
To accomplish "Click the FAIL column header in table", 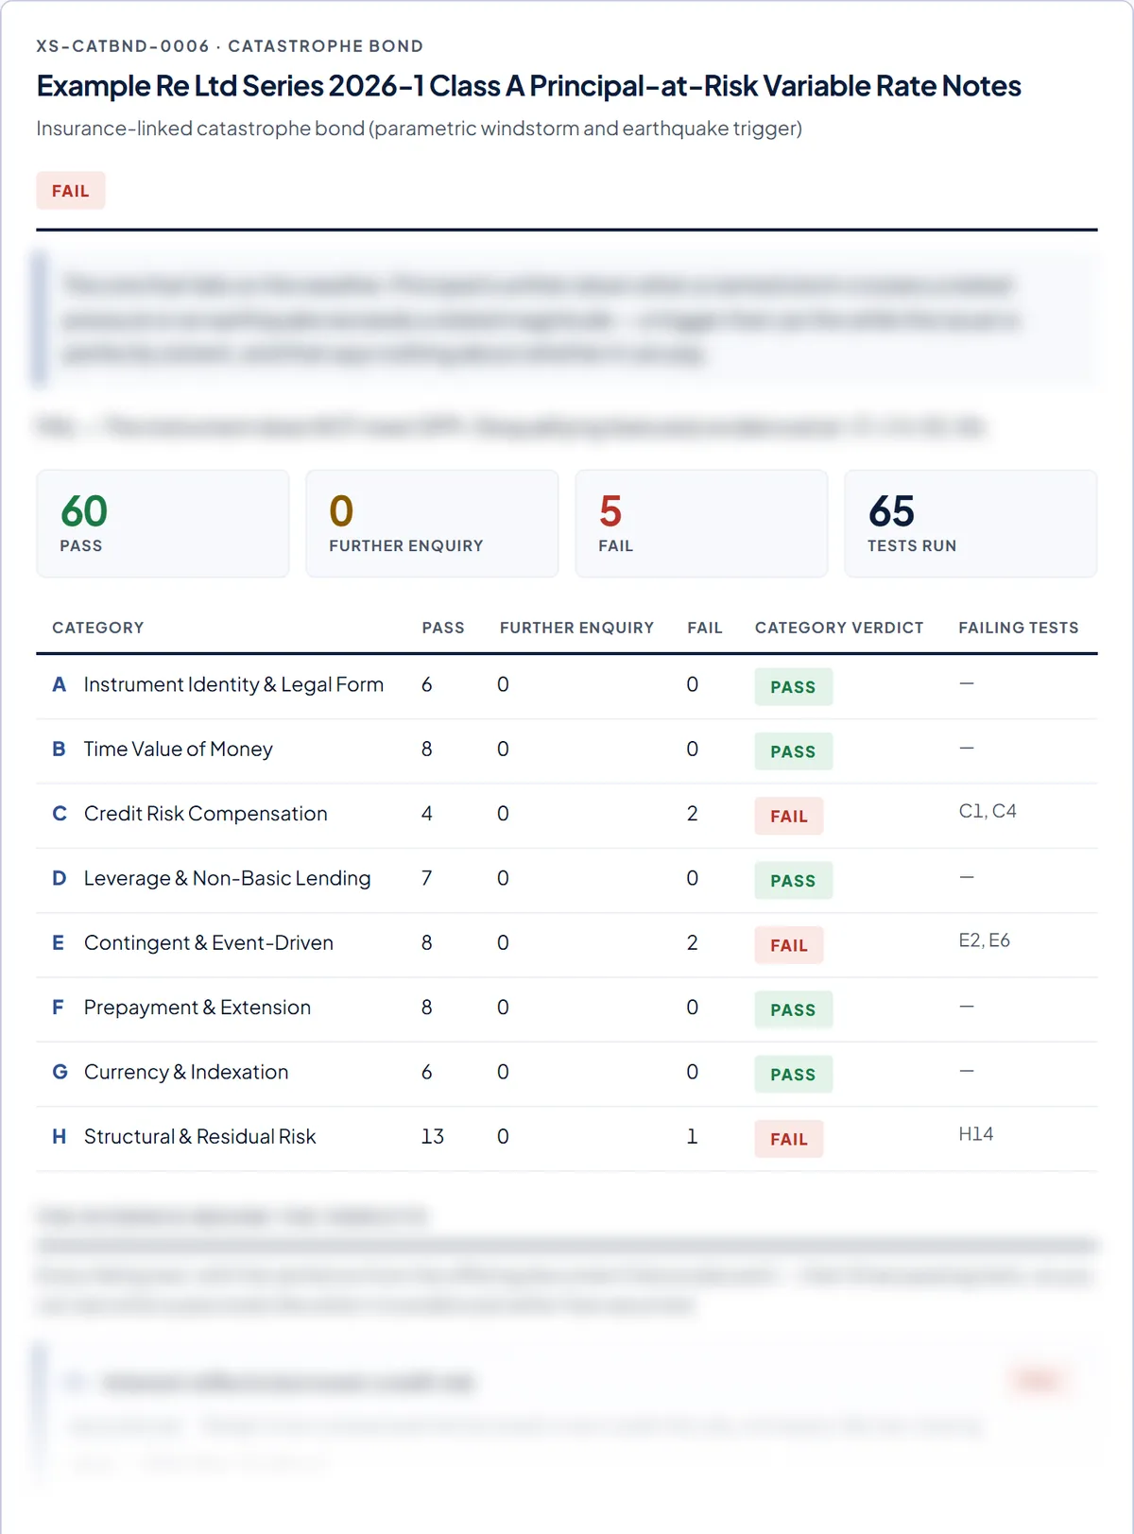I will coord(705,628).
